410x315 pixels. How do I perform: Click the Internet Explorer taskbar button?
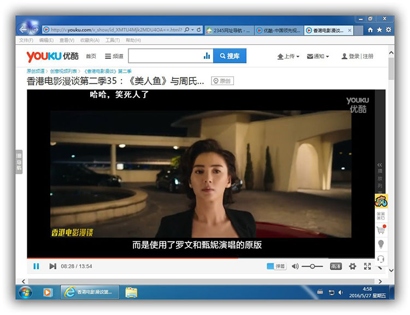pyautogui.click(x=90, y=292)
